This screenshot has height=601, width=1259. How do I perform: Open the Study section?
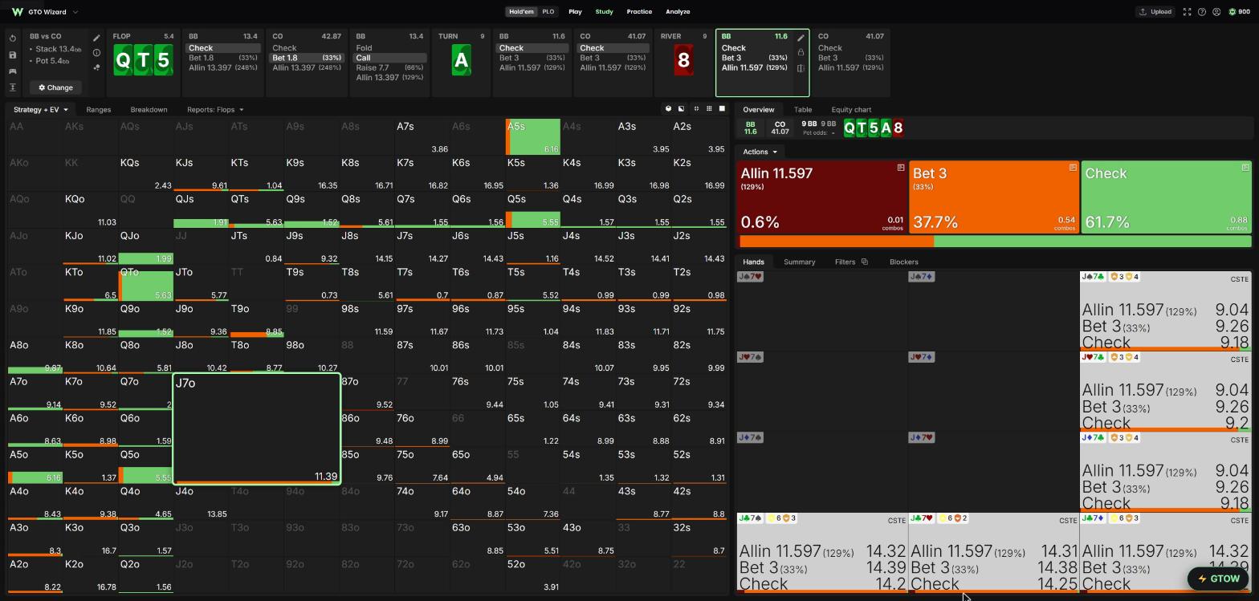click(x=604, y=12)
